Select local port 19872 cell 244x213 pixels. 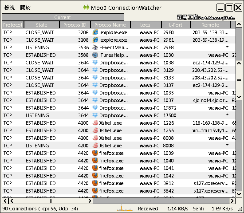tap(169, 108)
